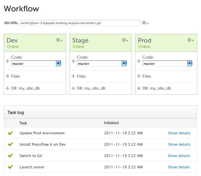Click the green checkmark for Launch server

(x=10, y=167)
